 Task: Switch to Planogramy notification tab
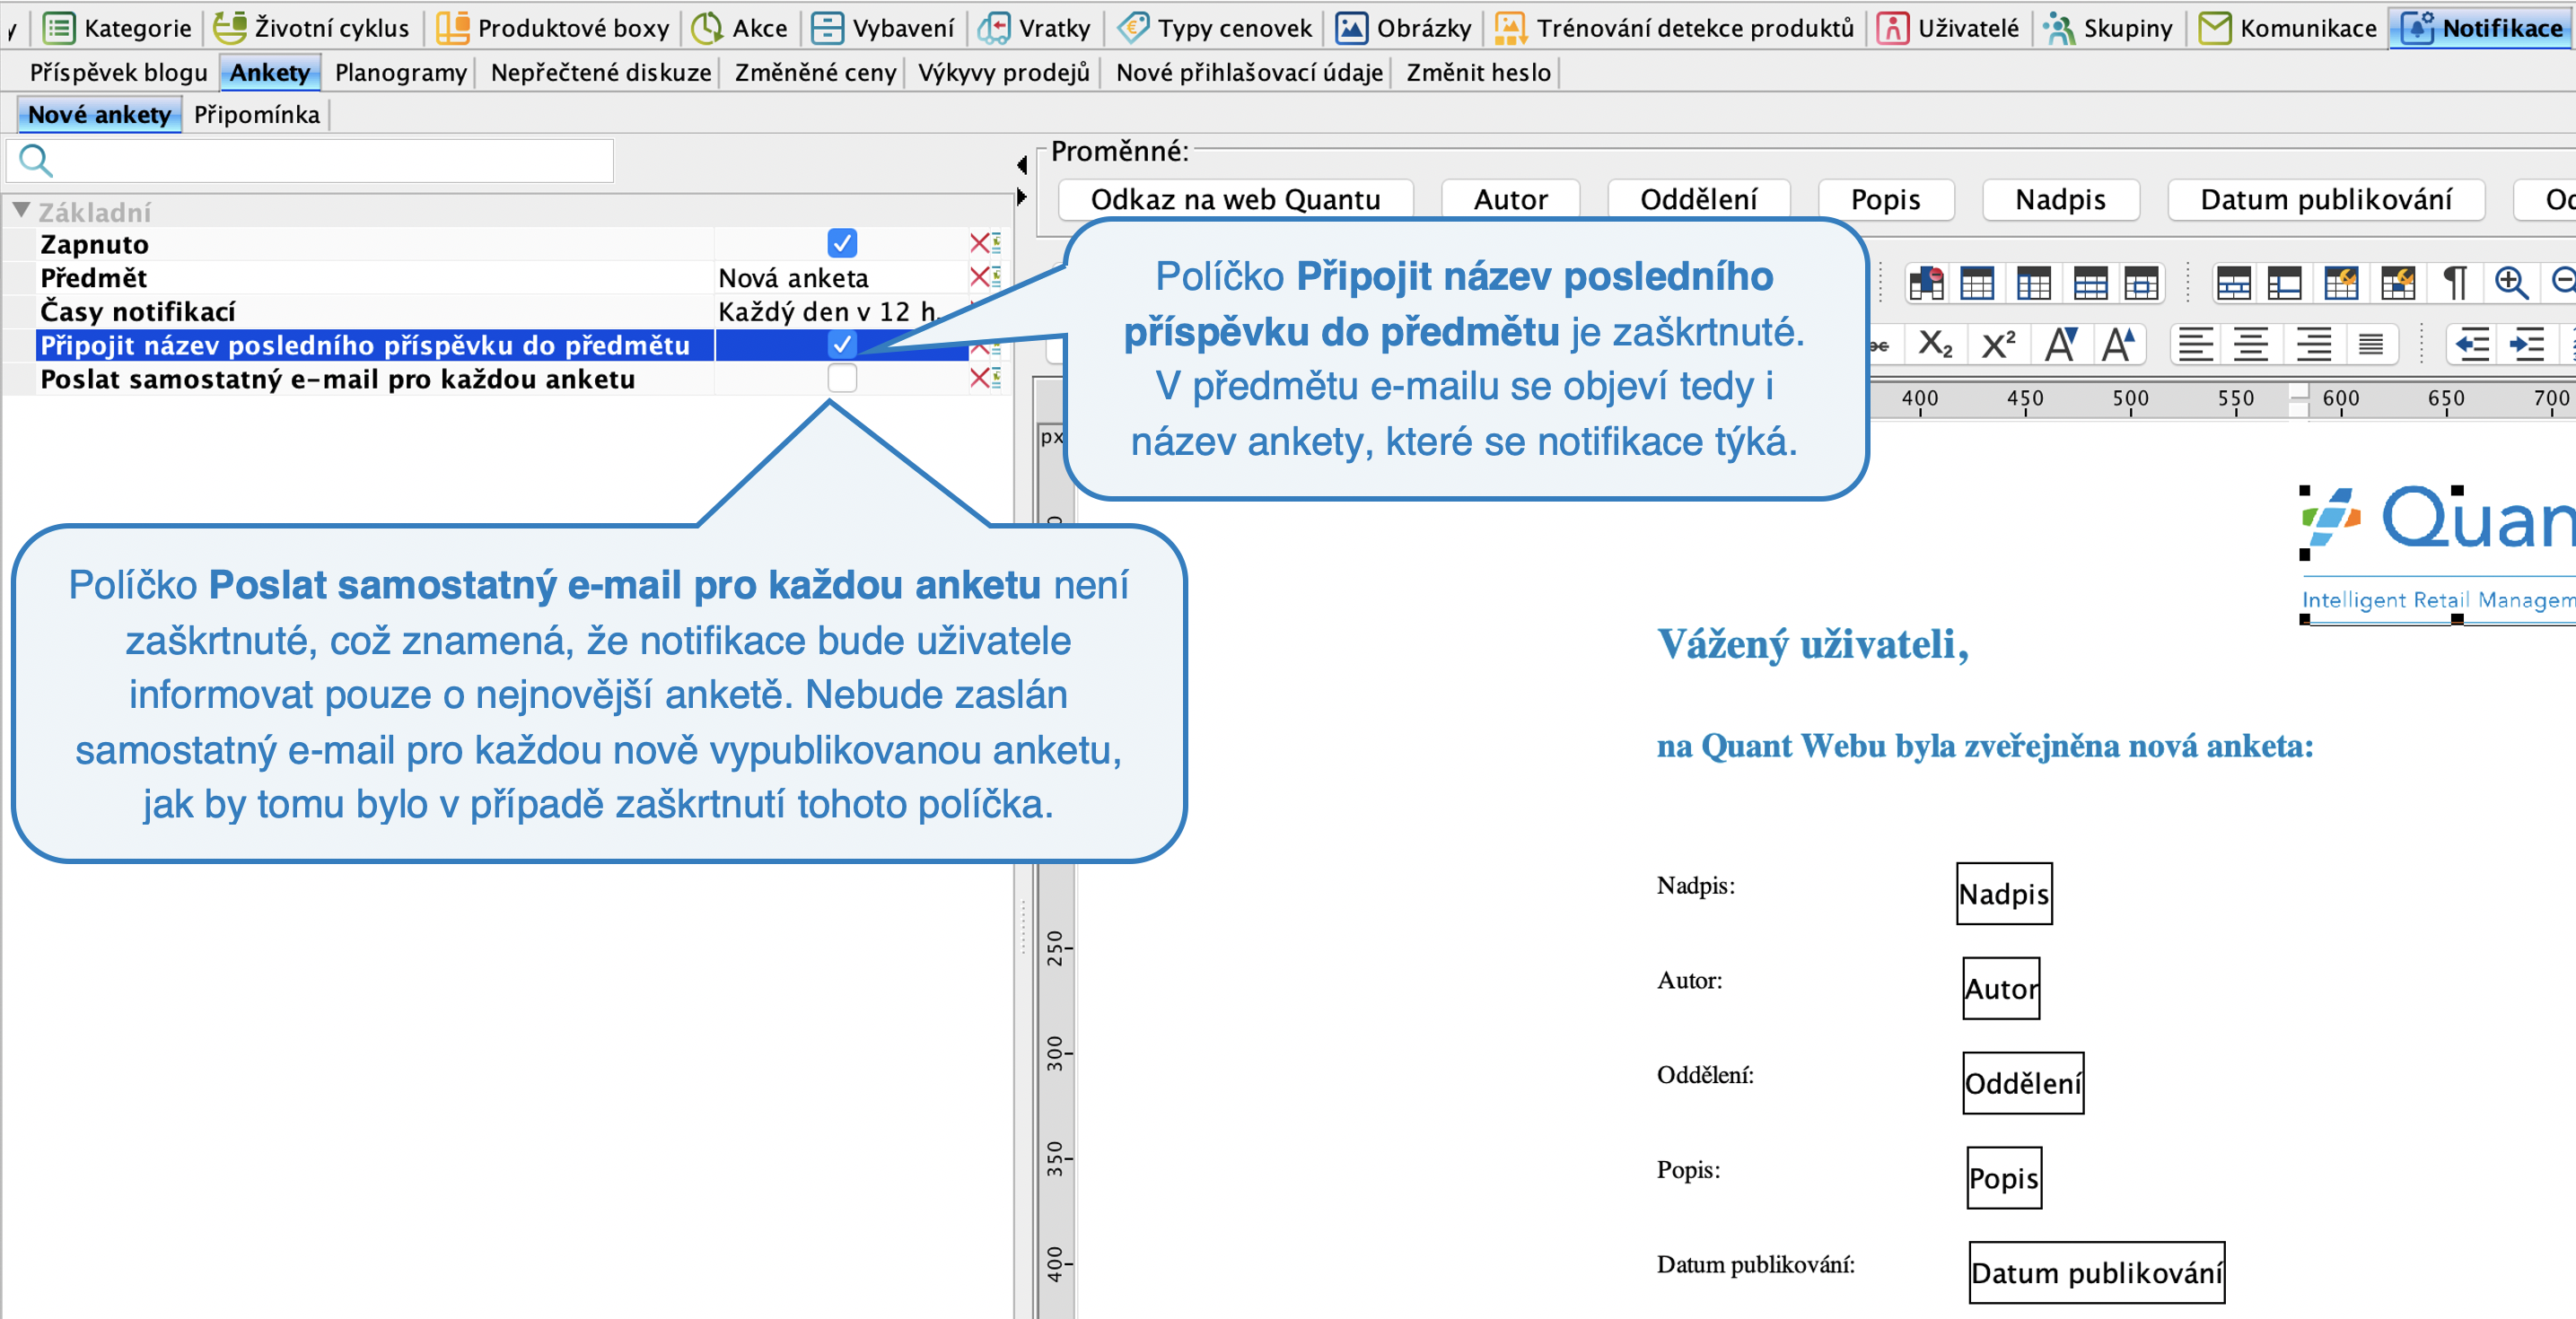click(x=400, y=72)
